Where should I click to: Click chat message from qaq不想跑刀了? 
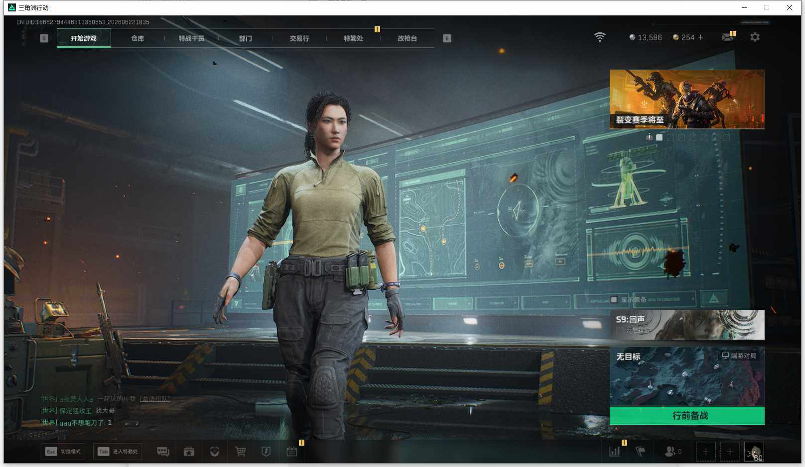click(76, 423)
